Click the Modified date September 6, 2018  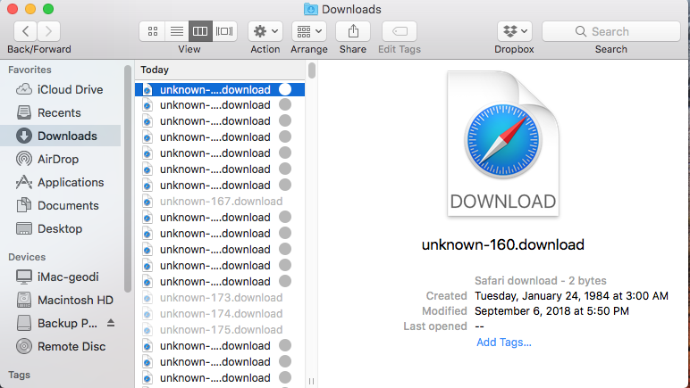click(551, 311)
